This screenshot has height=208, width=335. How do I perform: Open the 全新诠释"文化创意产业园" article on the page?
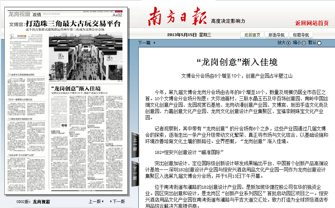(21, 155)
